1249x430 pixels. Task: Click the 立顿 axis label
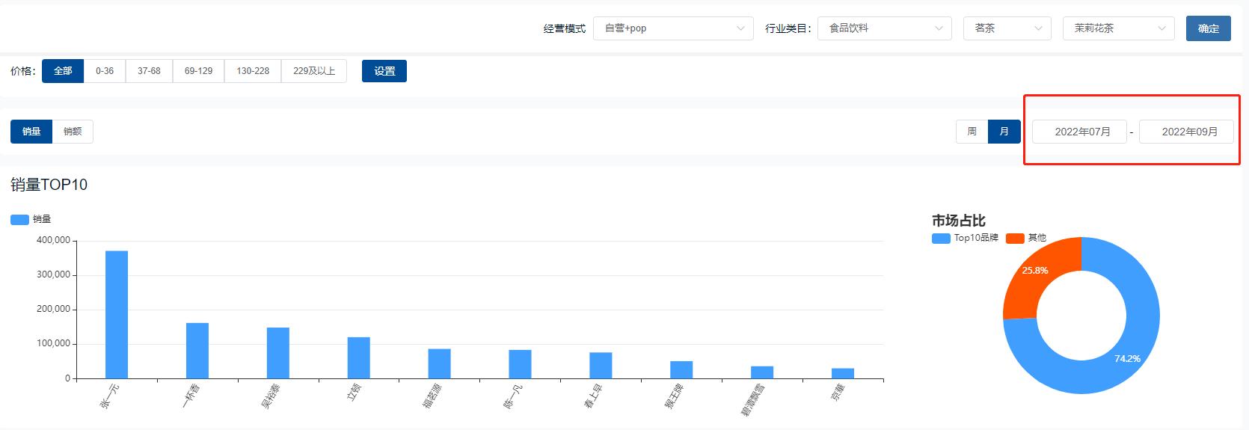point(355,392)
